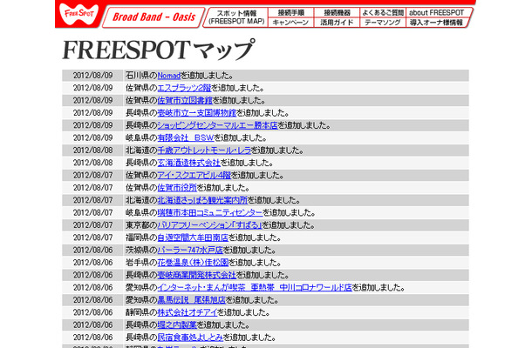Viewport: 532px width, 348px height.
Task: Open the 株式会社オチアイ link
Action: point(188,312)
